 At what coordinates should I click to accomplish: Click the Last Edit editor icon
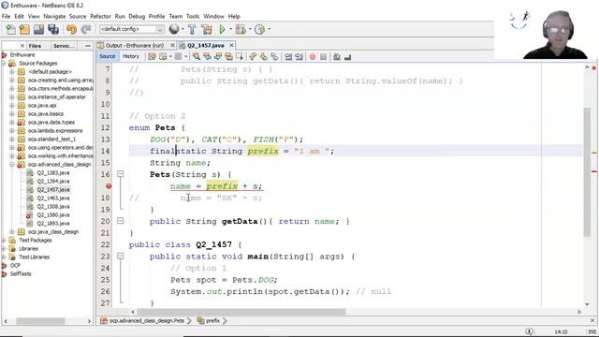click(152, 56)
